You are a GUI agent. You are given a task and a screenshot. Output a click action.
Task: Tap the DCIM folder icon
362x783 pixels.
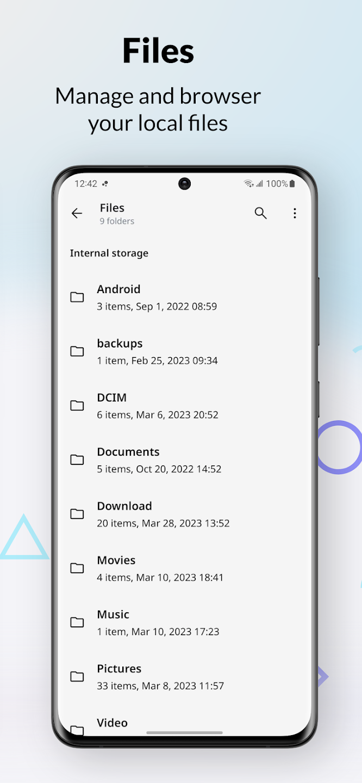coord(77,406)
